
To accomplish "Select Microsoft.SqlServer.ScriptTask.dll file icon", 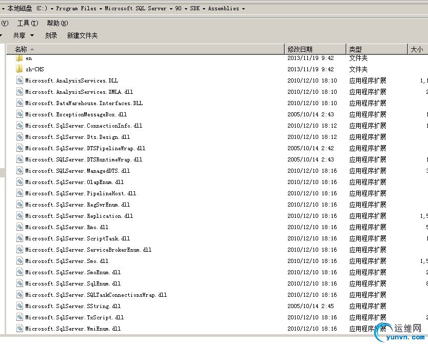I will click(x=20, y=238).
